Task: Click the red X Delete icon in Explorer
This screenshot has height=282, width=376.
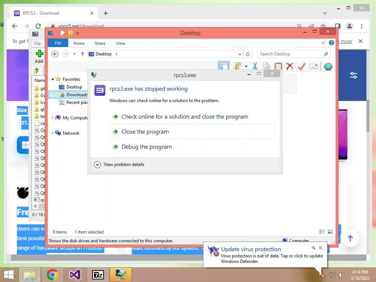Action: [290, 66]
